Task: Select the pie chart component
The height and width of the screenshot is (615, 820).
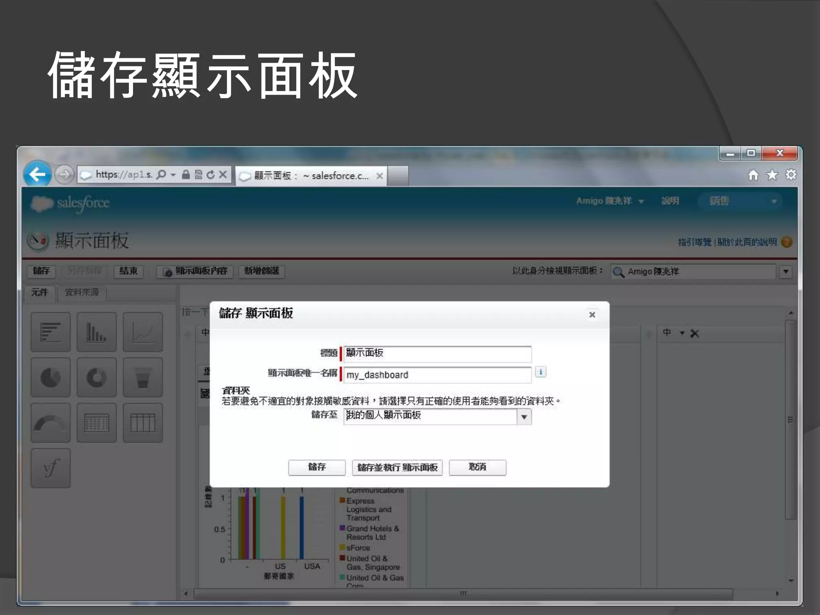Action: pyautogui.click(x=50, y=378)
